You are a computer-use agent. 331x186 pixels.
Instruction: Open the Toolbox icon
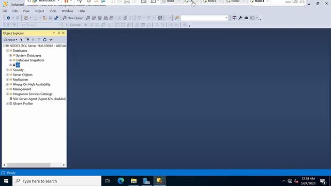(246, 18)
